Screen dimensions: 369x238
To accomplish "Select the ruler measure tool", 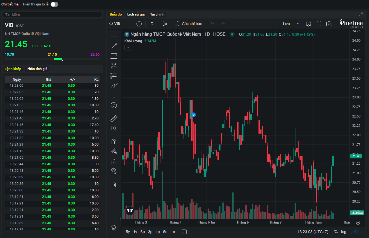I will [x=114, y=118].
